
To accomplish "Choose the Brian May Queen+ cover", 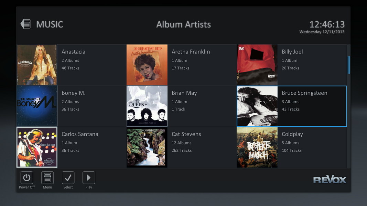I will pos(147,106).
